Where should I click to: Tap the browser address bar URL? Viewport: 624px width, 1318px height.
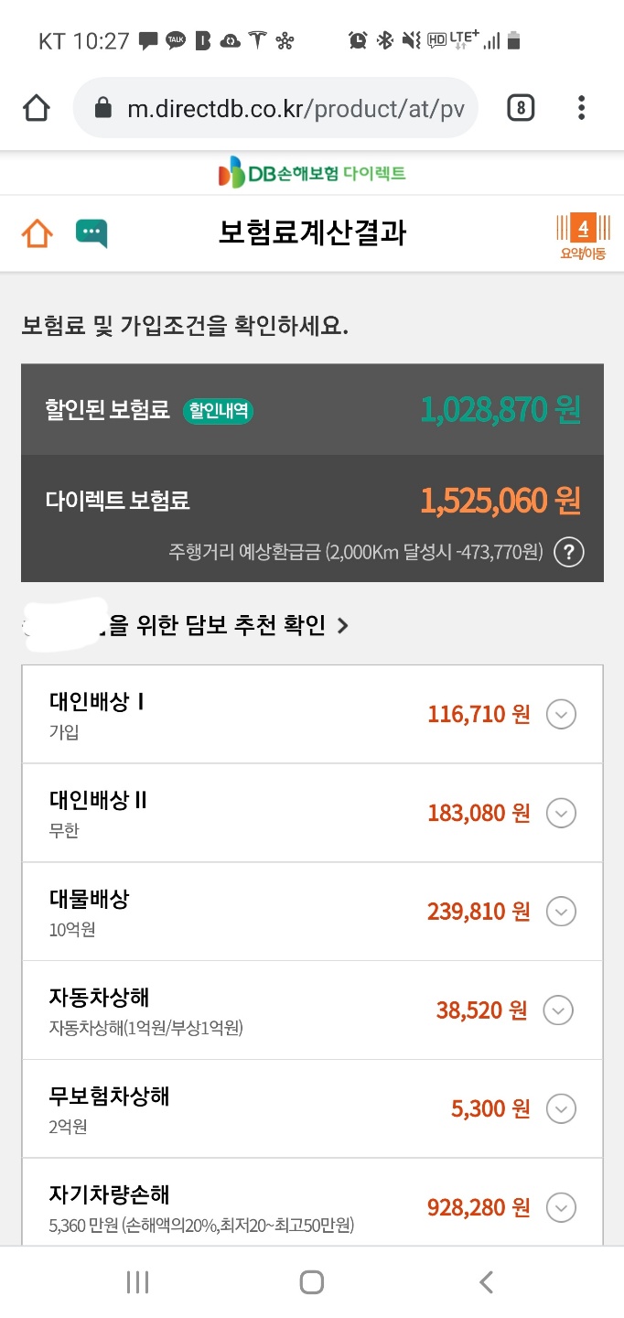(x=295, y=109)
